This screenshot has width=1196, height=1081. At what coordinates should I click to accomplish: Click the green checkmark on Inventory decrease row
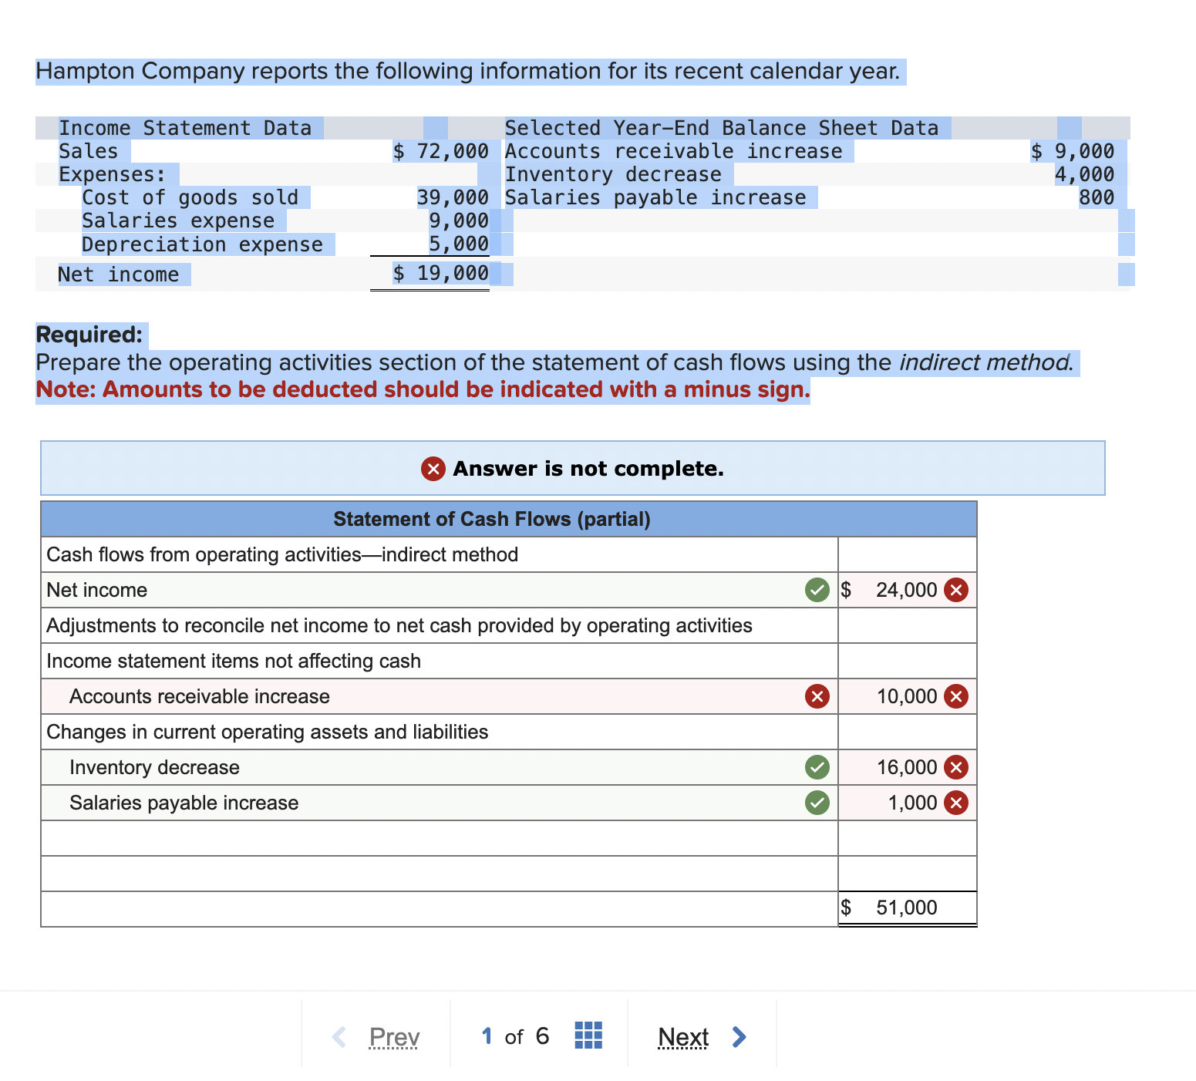[x=817, y=767]
